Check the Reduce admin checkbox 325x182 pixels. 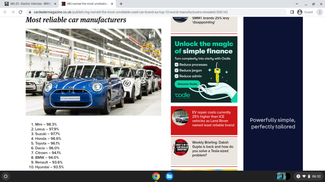176,76
